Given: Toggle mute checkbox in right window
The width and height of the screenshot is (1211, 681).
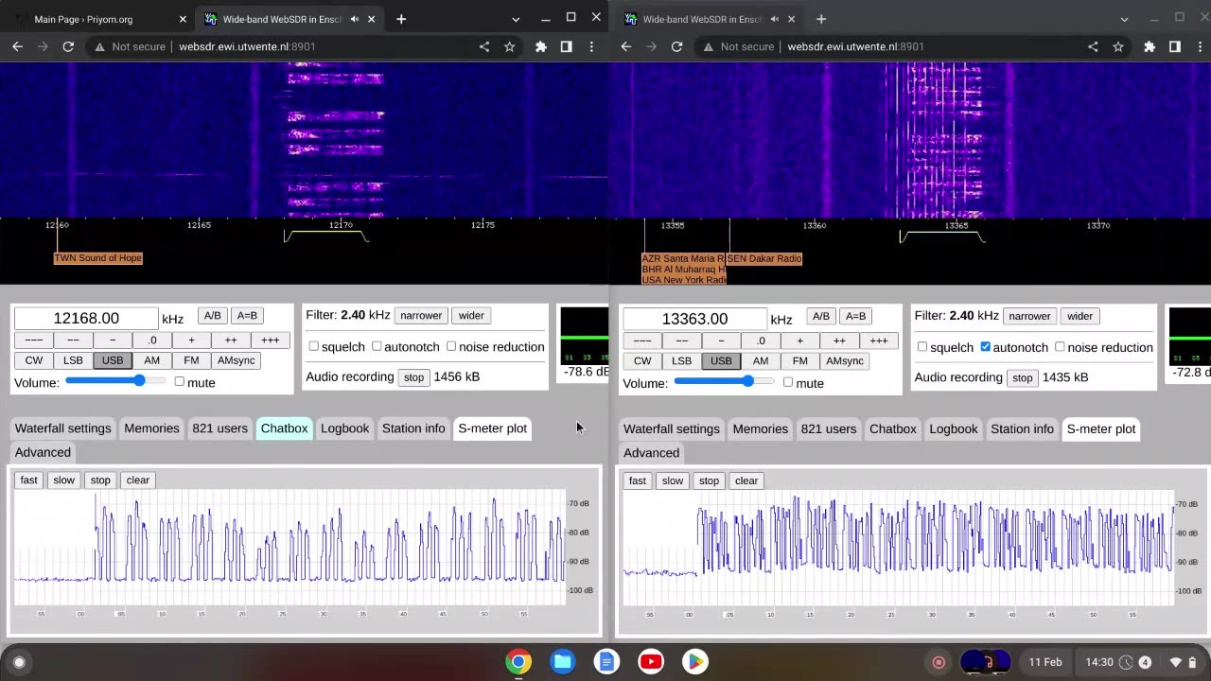Looking at the screenshot, I should pyautogui.click(x=787, y=382).
